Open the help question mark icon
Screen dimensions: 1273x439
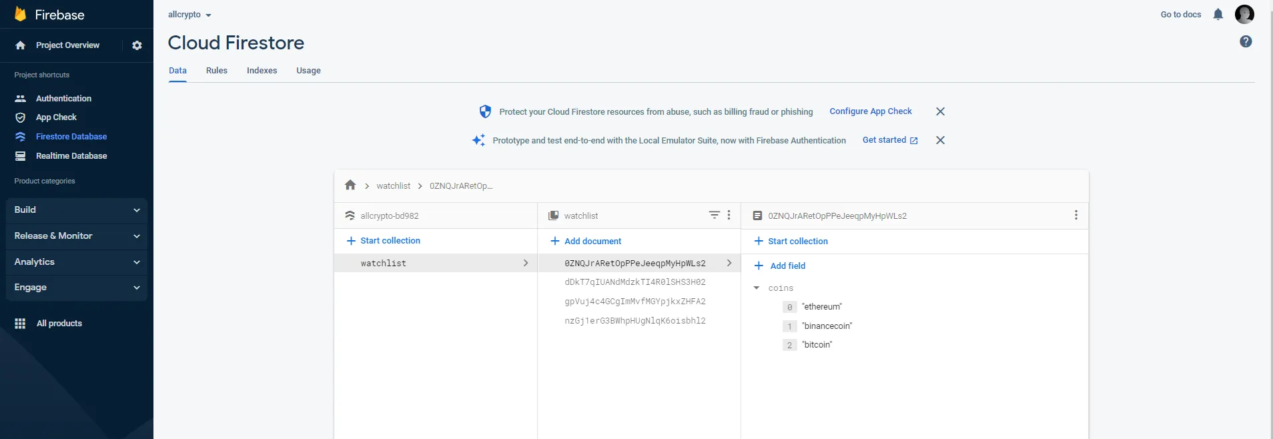[x=1246, y=42]
